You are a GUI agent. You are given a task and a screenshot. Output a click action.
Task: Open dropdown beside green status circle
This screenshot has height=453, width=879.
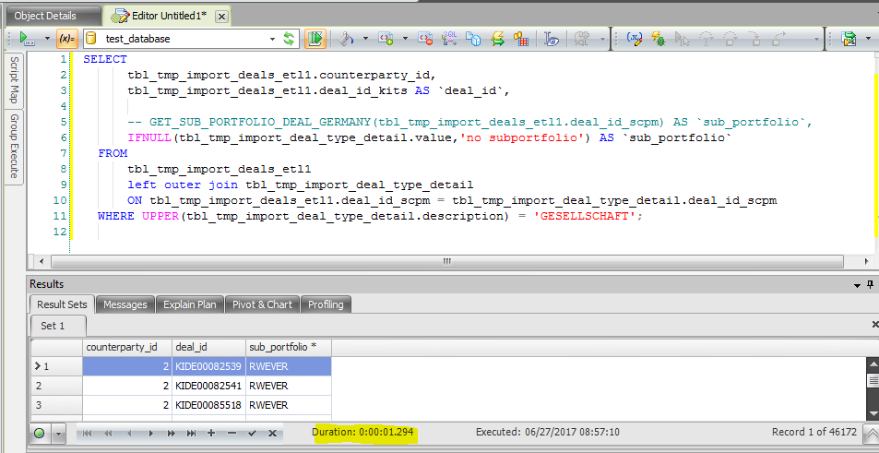coord(59,433)
